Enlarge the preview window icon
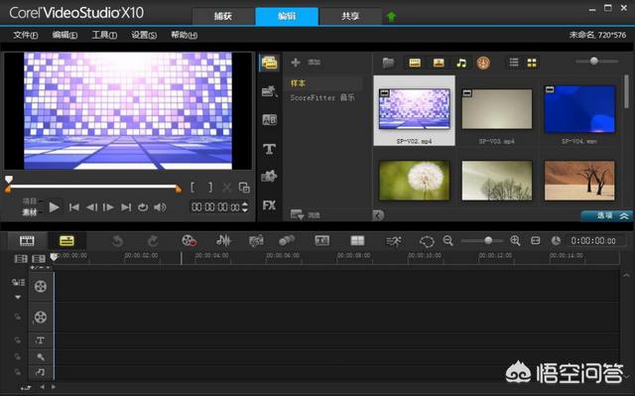 tap(244, 188)
